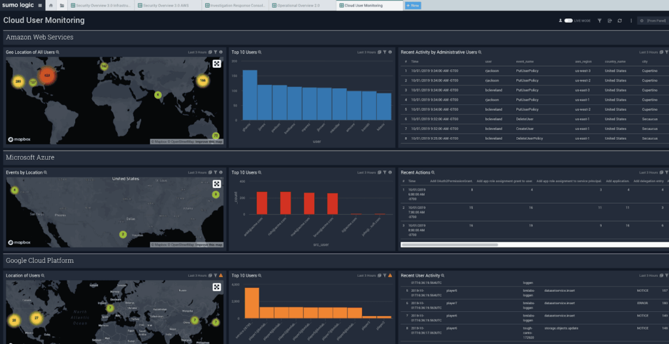Open search for Azure Top 10 Users
The height and width of the screenshot is (344, 669).
click(x=260, y=172)
